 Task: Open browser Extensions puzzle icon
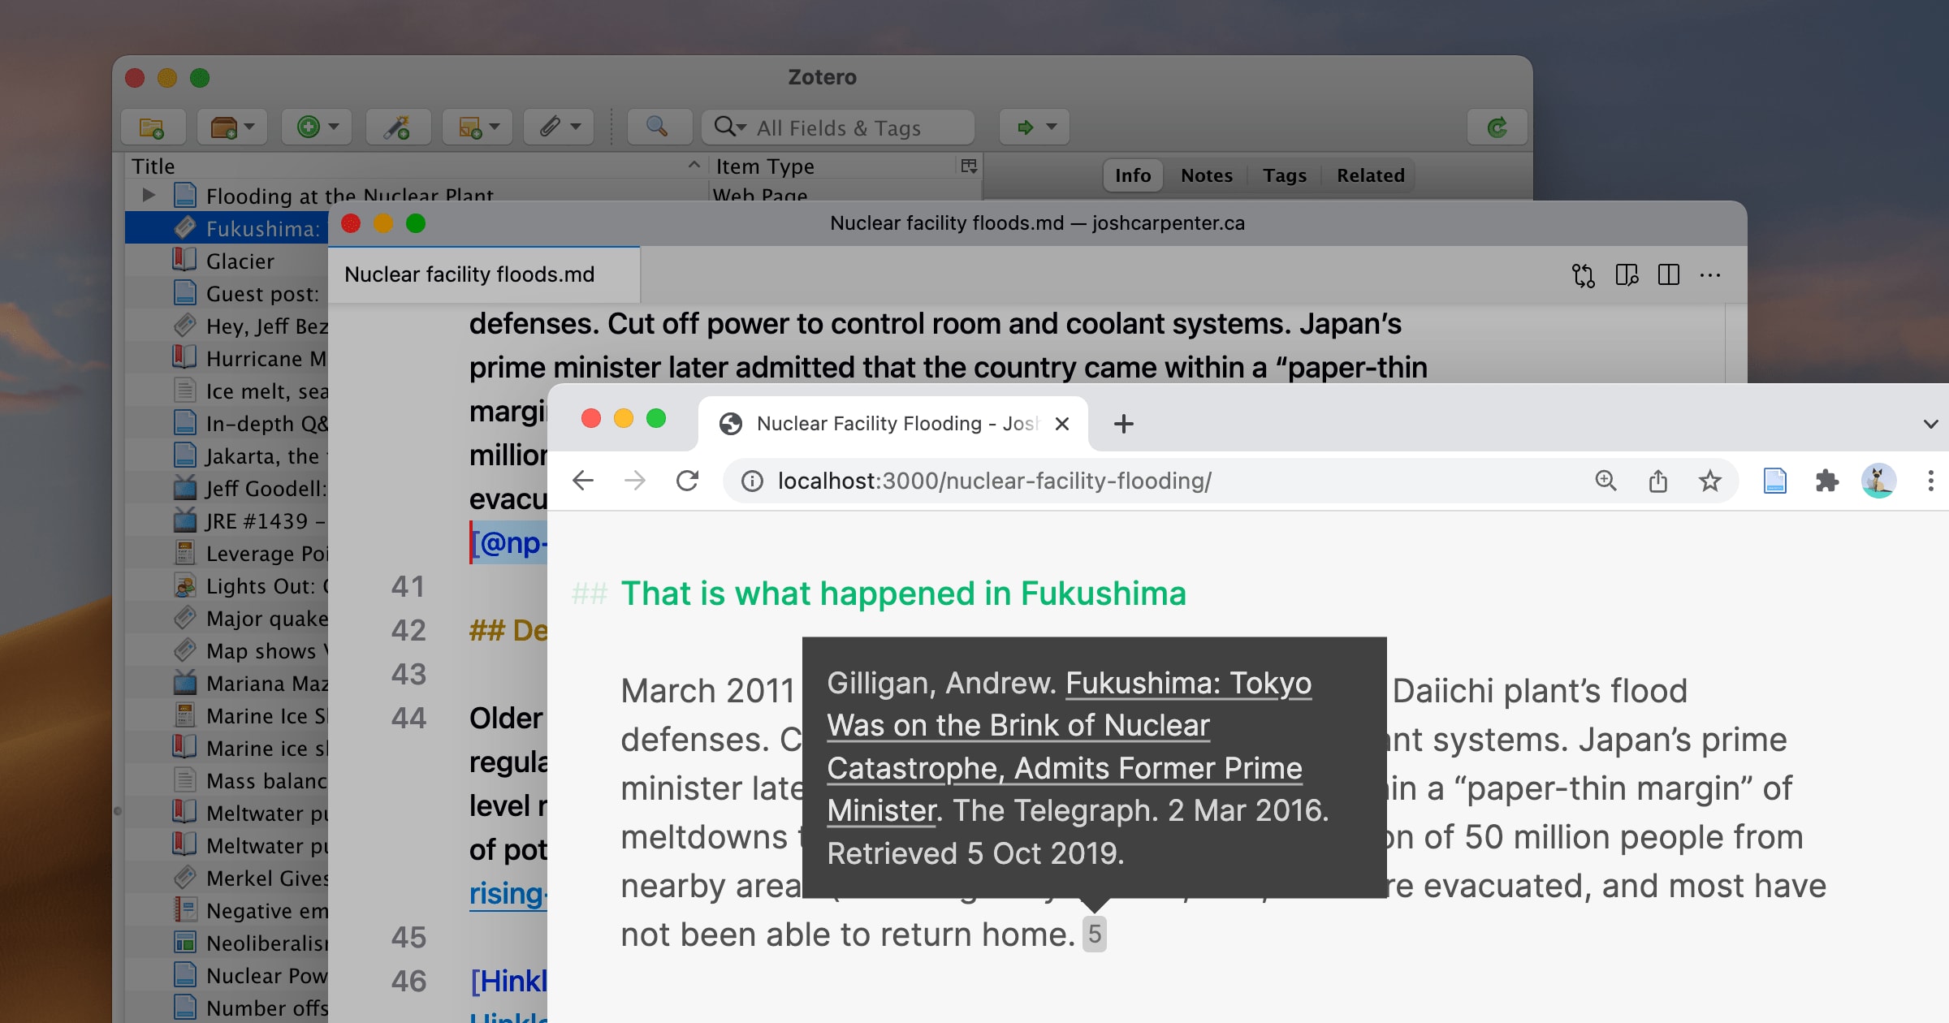pyautogui.click(x=1826, y=481)
